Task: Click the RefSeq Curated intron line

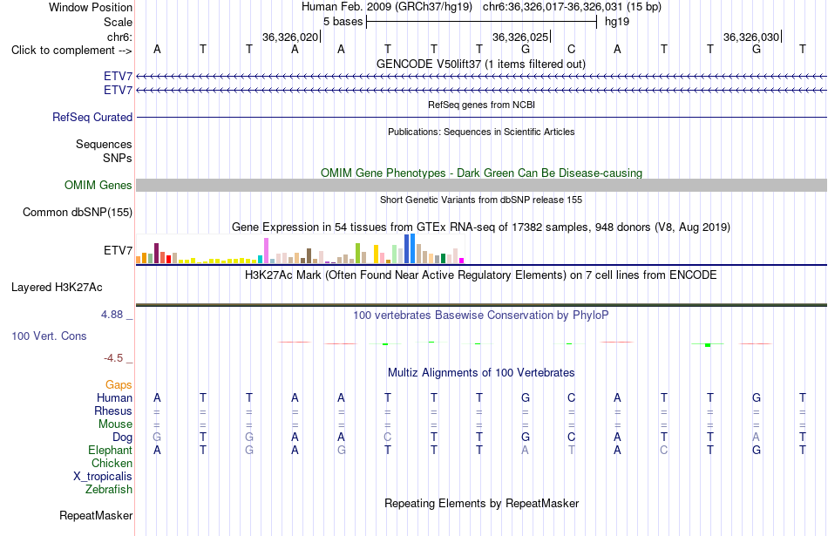Action: [x=481, y=118]
